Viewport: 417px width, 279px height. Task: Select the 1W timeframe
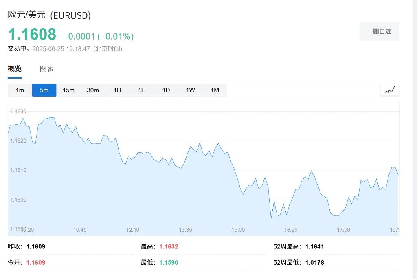(190, 90)
